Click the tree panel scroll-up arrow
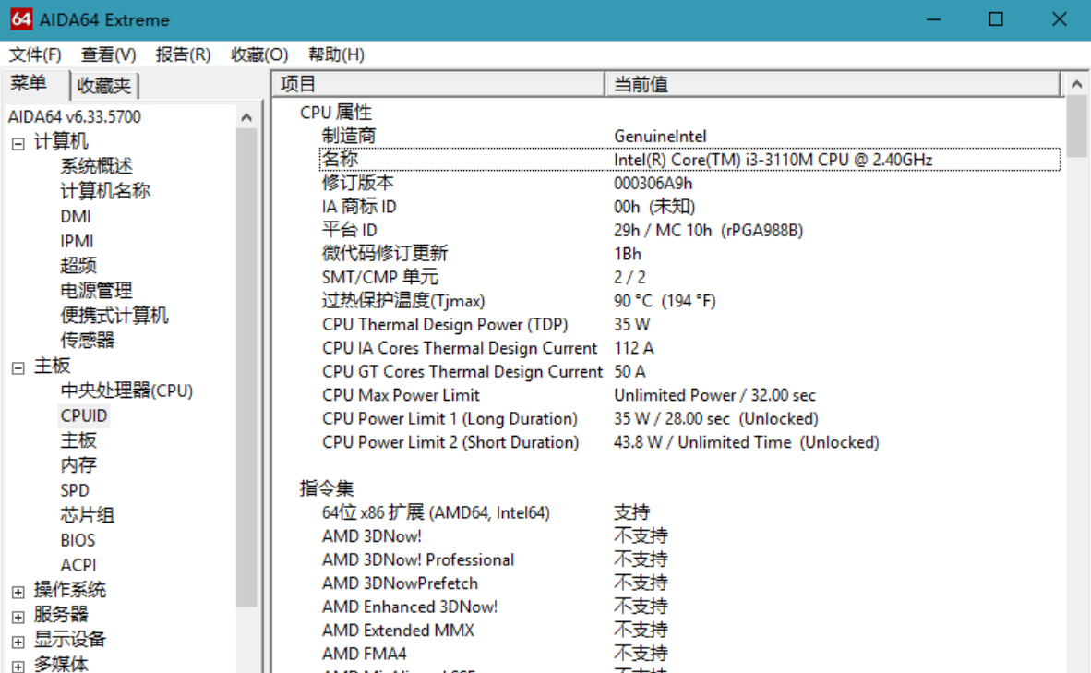 point(246,117)
